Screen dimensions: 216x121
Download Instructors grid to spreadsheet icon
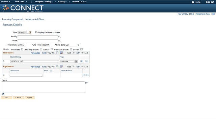click(x=61, y=53)
